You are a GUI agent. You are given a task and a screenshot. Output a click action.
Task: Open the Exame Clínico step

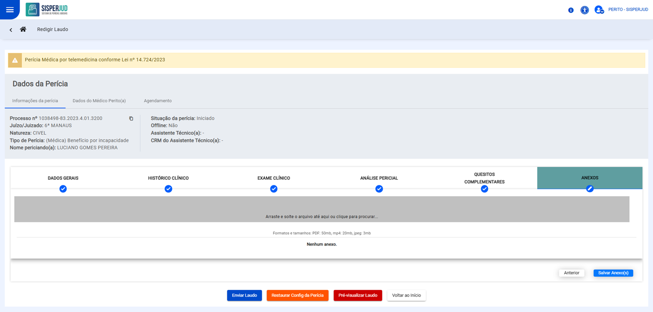click(274, 178)
